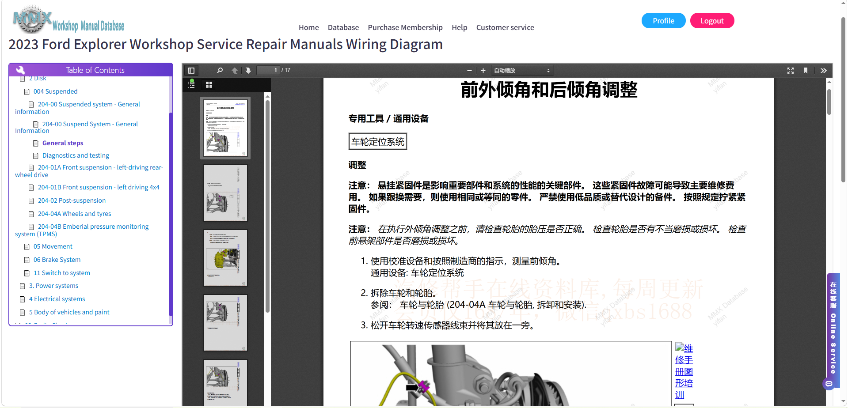Click the page number input field
This screenshot has width=848, height=408.
click(x=268, y=70)
